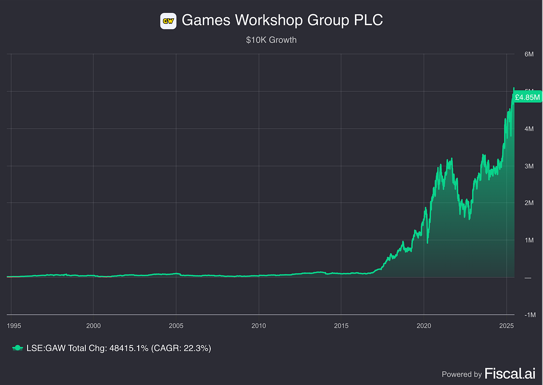Image resolution: width=543 pixels, height=385 pixels.
Task: Click the 2000 x-axis label
Action: coord(93,326)
